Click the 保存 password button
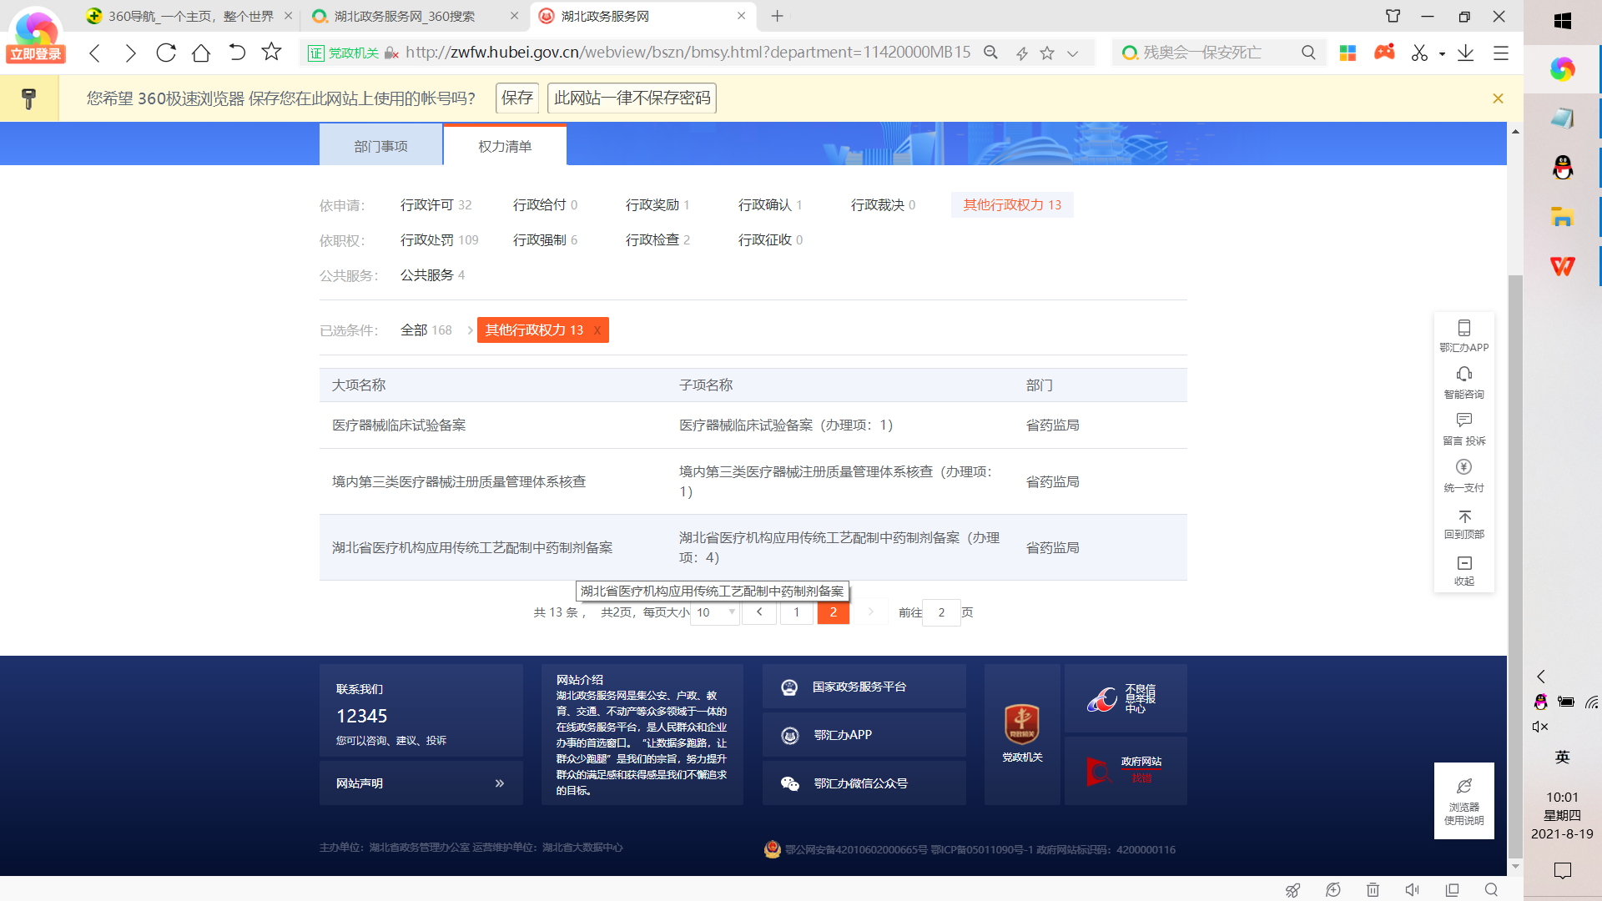The image size is (1602, 901). point(516,98)
